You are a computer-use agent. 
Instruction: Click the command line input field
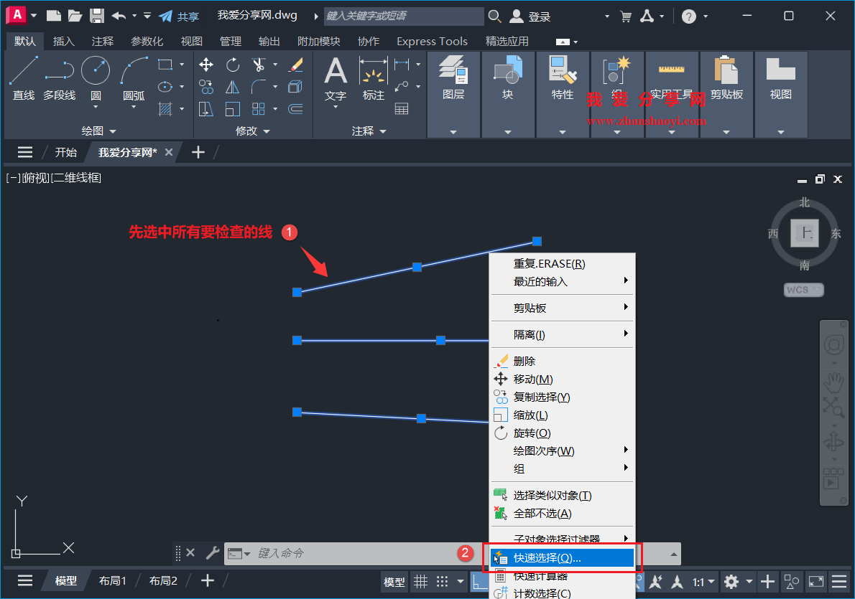pyautogui.click(x=354, y=553)
